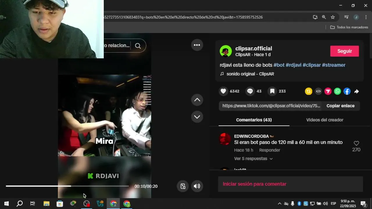This screenshot has width=372, height=209.
Task: Share the video to WhatsApp
Action: [x=337, y=91]
